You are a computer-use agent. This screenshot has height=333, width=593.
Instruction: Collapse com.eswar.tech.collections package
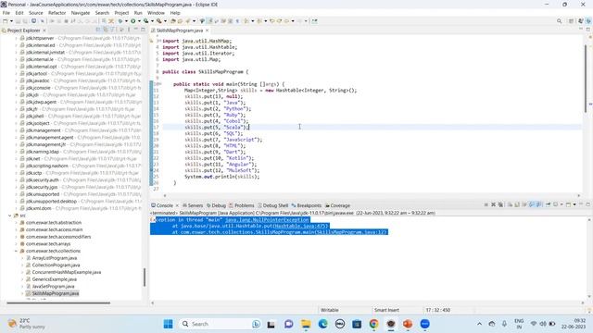17,251
